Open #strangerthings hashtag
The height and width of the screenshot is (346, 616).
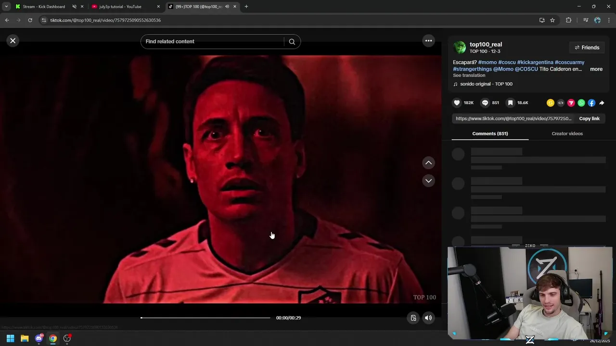pyautogui.click(x=472, y=69)
